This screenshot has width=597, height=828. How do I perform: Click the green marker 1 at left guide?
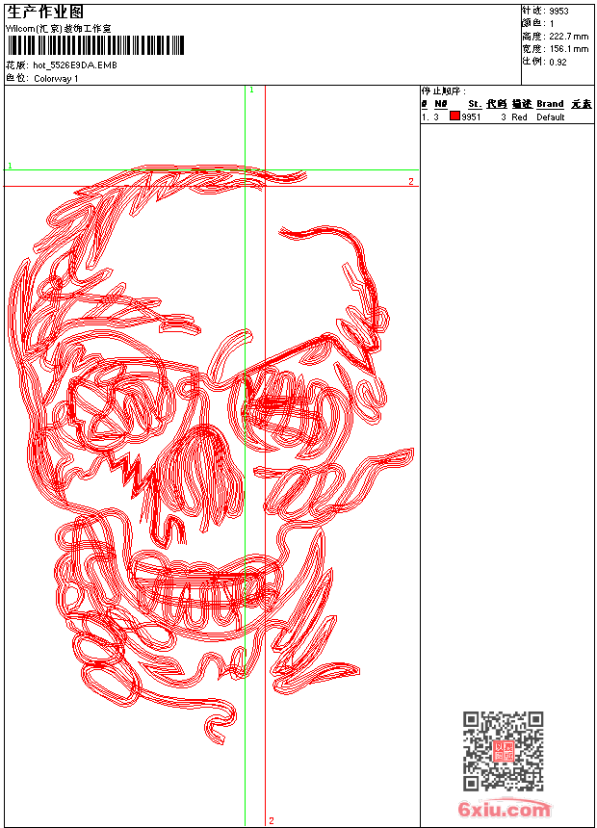(x=10, y=167)
